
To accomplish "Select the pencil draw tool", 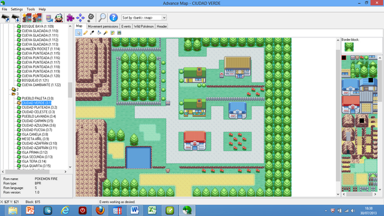I will [85, 33].
